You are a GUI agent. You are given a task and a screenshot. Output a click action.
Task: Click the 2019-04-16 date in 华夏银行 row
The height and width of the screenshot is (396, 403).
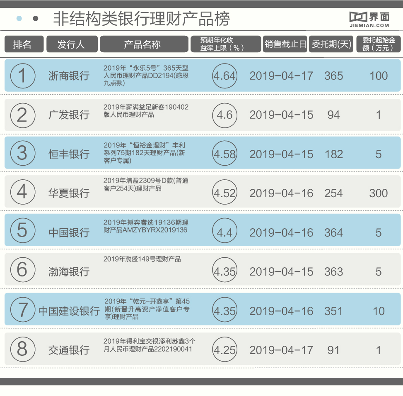click(x=281, y=193)
